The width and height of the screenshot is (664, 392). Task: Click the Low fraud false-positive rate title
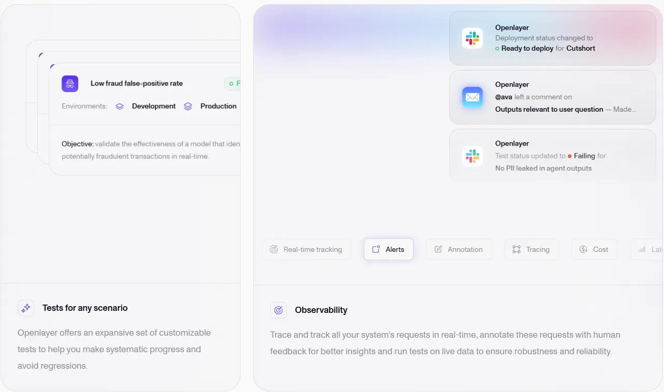pyautogui.click(x=137, y=83)
